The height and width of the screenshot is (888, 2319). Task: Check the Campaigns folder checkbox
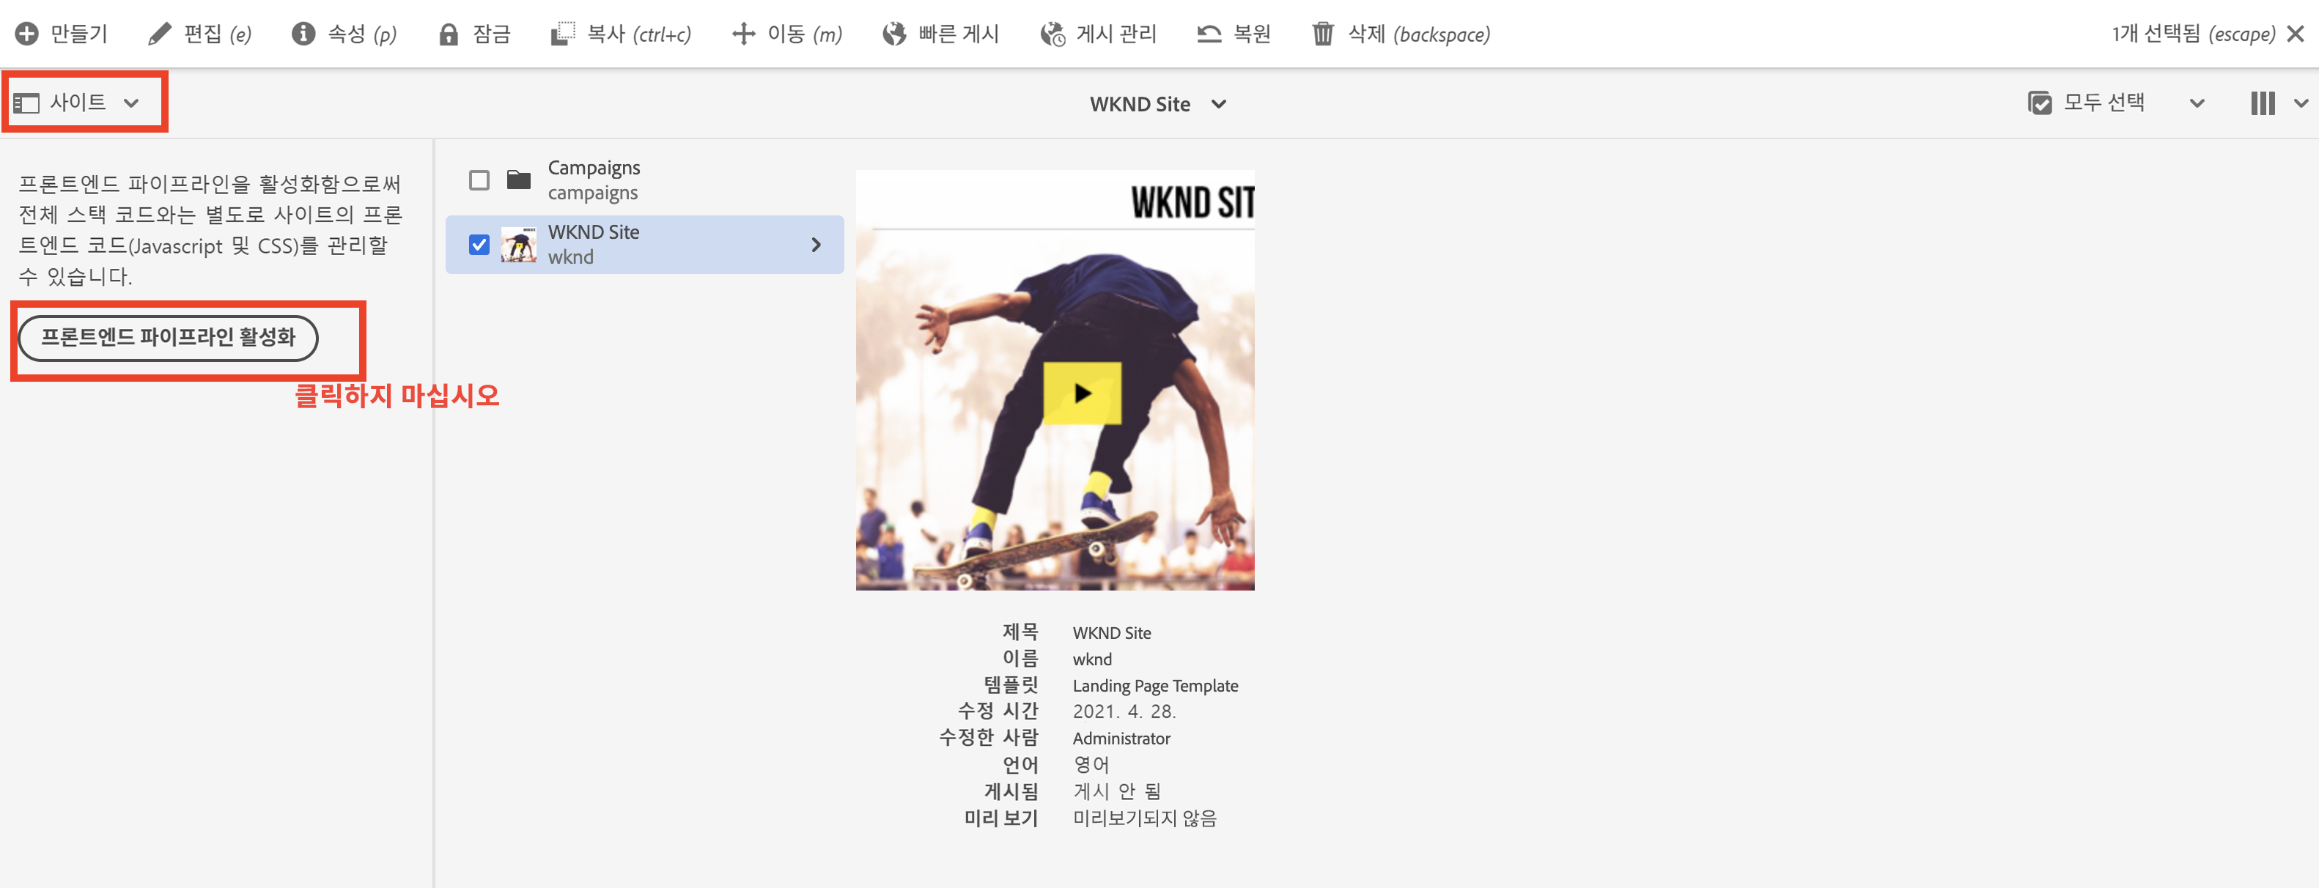pyautogui.click(x=479, y=180)
